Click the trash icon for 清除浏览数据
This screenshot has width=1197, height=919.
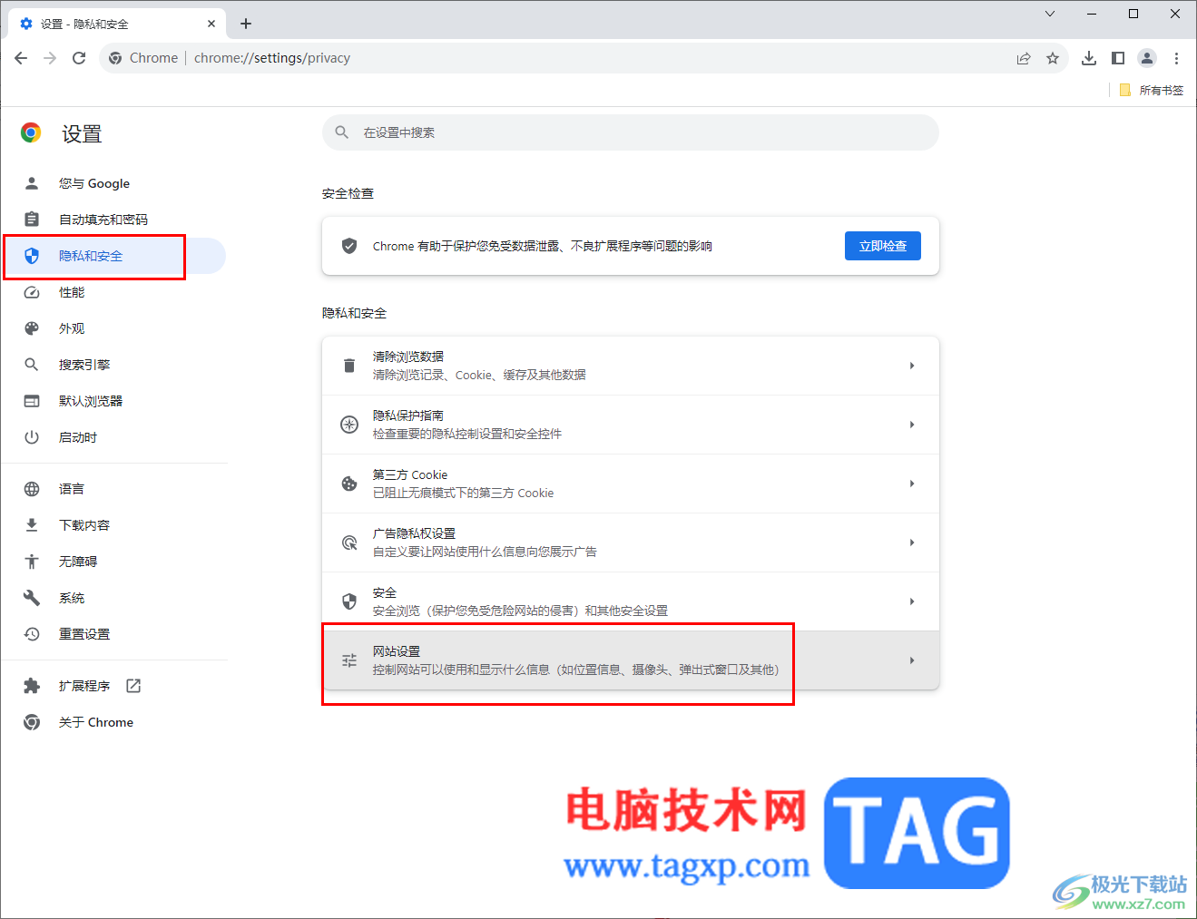click(x=349, y=366)
